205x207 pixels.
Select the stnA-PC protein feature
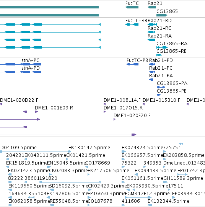pos(21,64)
